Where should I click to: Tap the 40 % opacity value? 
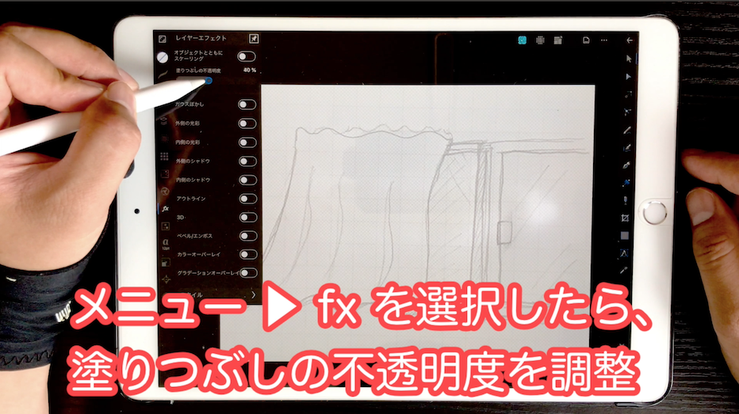click(250, 70)
